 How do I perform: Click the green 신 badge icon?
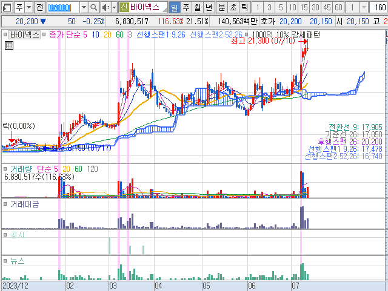tap(124, 7)
